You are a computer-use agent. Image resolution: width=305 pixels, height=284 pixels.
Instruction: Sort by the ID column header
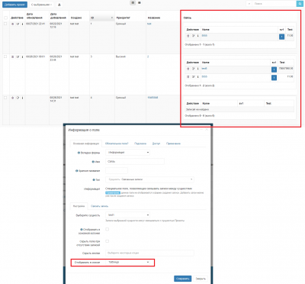point(101,18)
